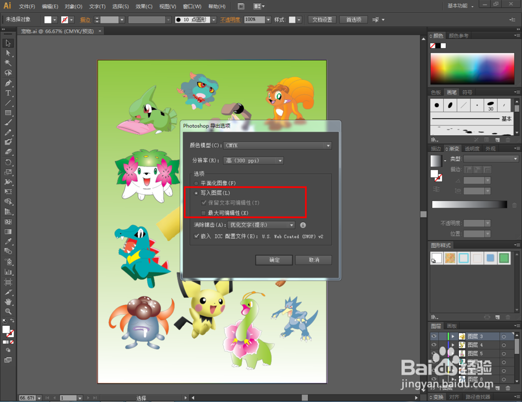Click the arrange documents icon
This screenshot has height=402, width=522.
pos(259,6)
